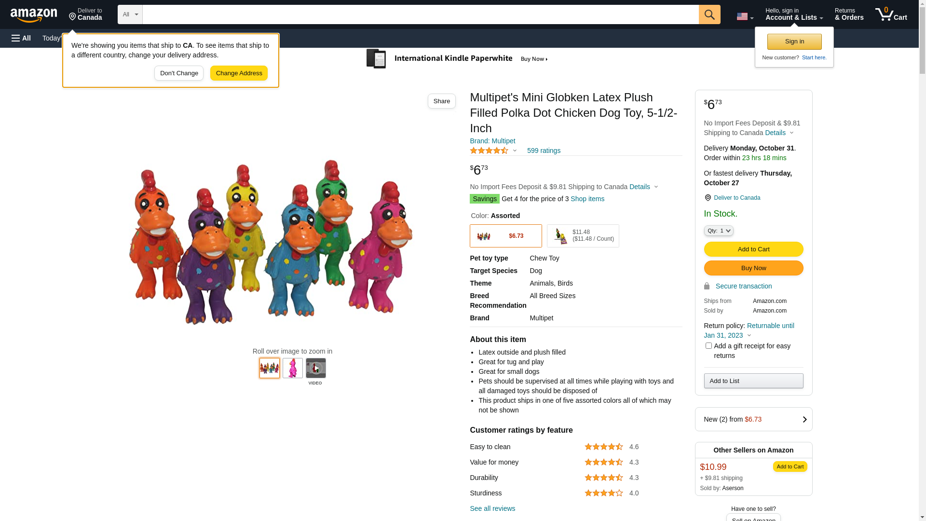Select the $11.48 color variant
The image size is (926, 521).
click(x=583, y=236)
